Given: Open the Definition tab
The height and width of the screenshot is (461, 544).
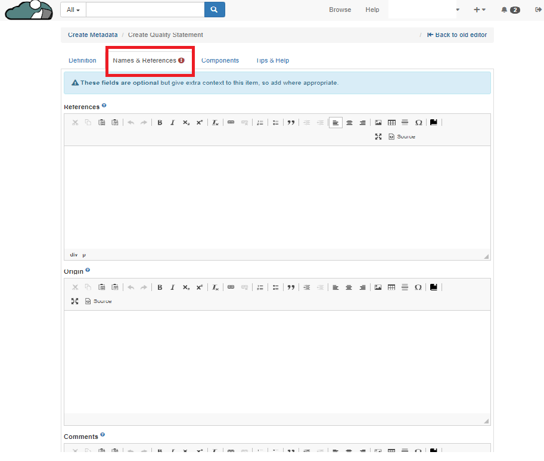Looking at the screenshot, I should (x=82, y=61).
